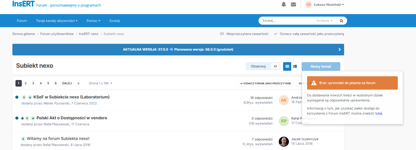The height and width of the screenshot is (150, 416).
Task: Expand the 'Strona 1 z 198' page selector
Action: point(100,83)
